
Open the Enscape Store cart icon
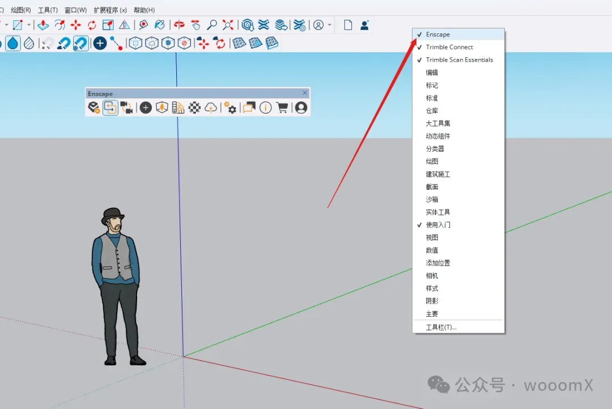pyautogui.click(x=282, y=107)
